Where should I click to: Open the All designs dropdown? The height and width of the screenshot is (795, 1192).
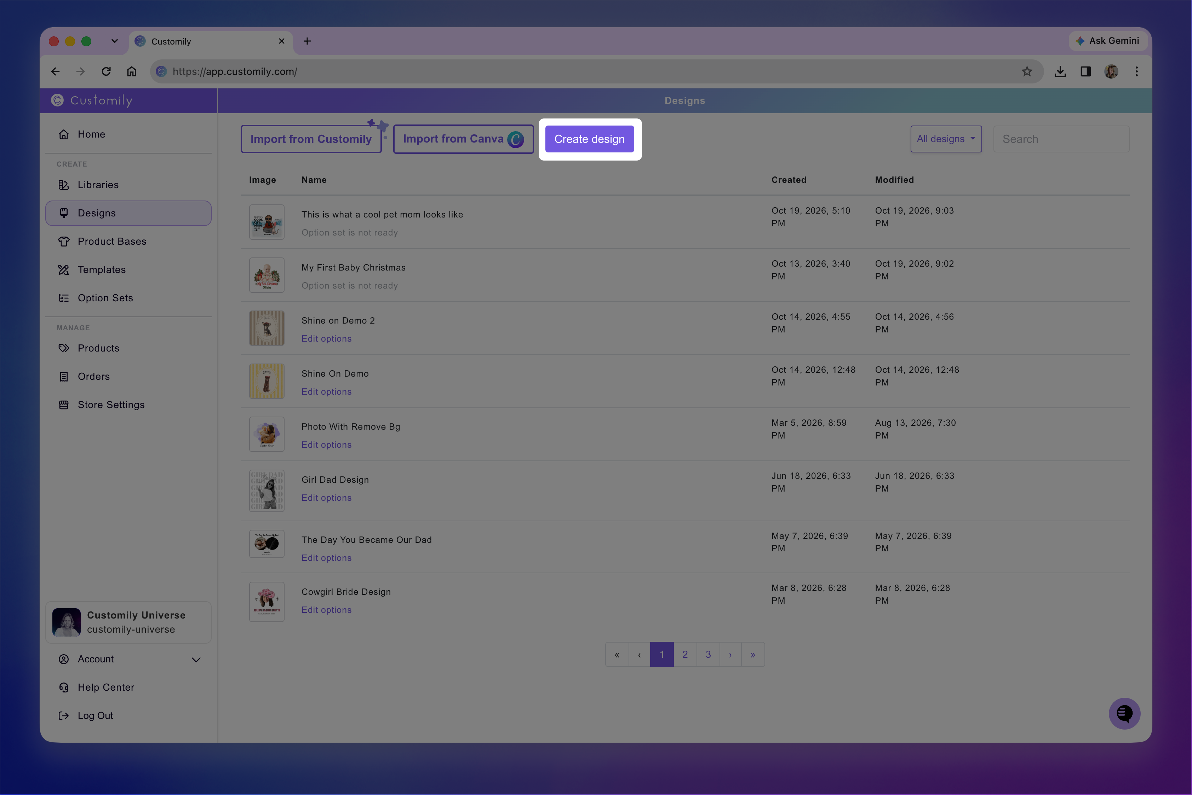946,139
